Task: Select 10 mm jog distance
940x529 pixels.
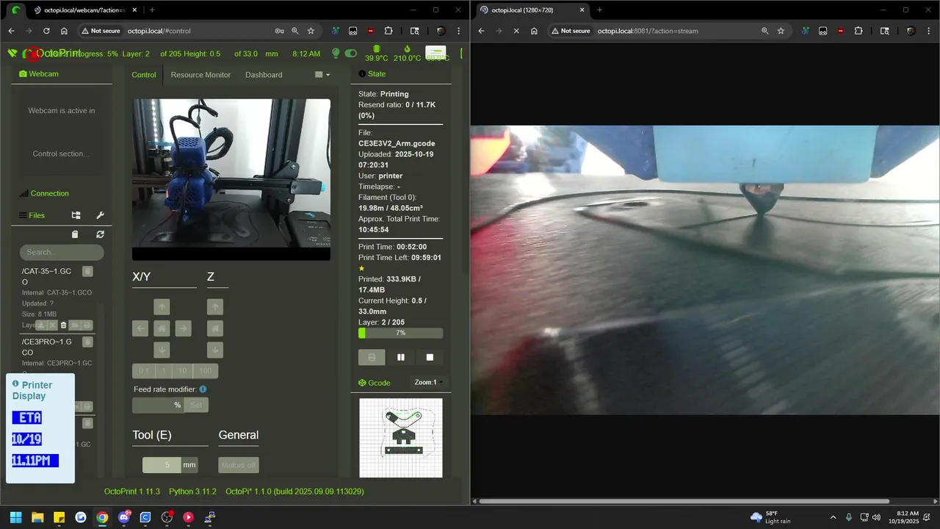Action: [x=183, y=371]
